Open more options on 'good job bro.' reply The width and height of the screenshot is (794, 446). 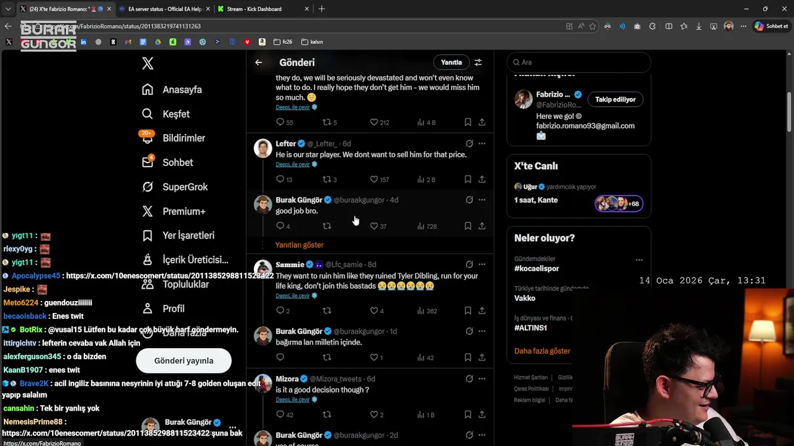[482, 199]
